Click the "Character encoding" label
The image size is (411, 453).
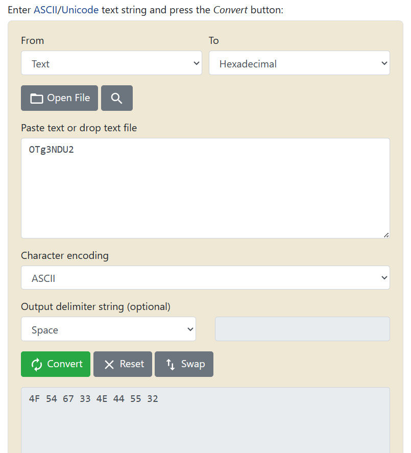click(64, 255)
